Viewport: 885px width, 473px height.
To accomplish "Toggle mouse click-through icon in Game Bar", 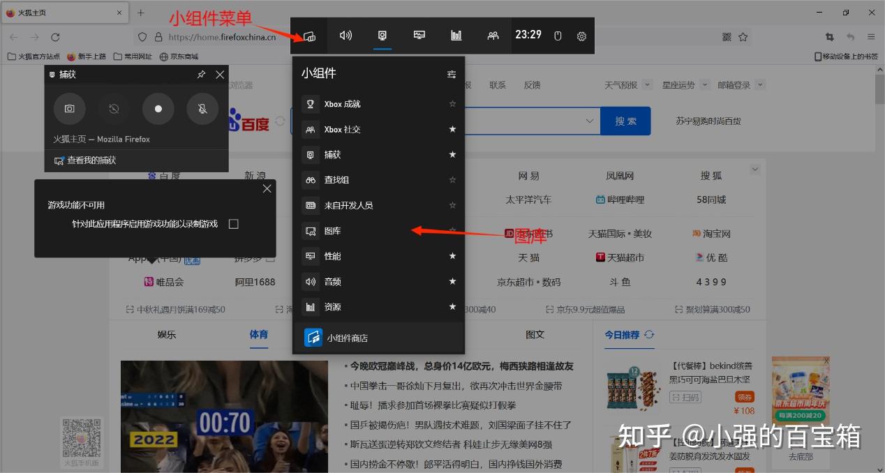I will (x=558, y=36).
